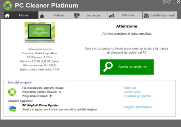The width and height of the screenshot is (181, 127).
Task: Open the Gestisci avvio link
Action: [x=132, y=92]
